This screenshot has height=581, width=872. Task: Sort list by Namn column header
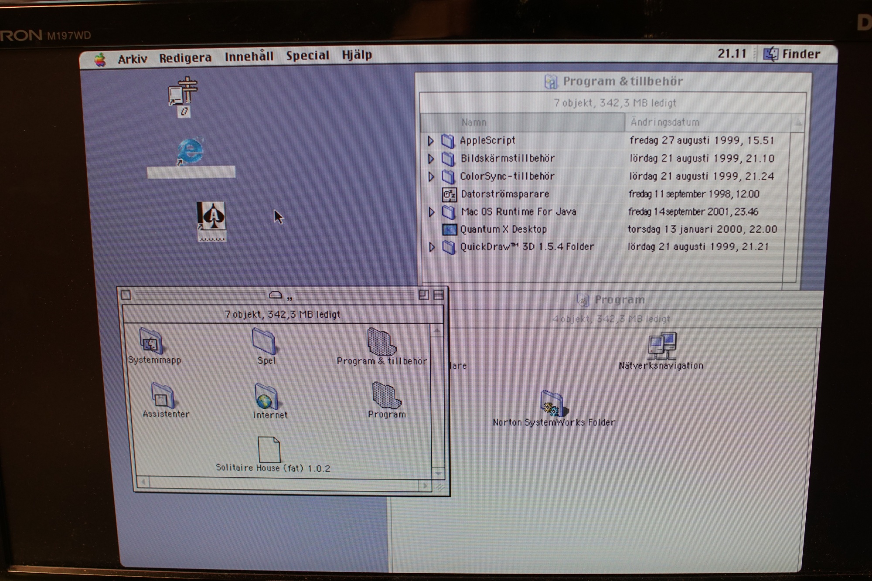tap(523, 122)
